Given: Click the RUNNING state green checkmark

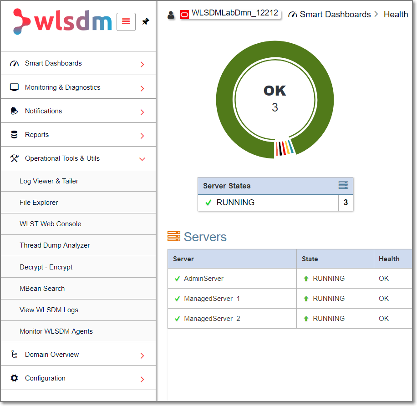Looking at the screenshot, I should 208,203.
